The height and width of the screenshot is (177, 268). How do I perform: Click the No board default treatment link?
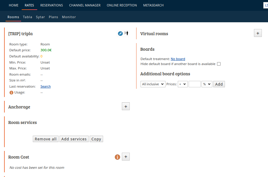(178, 59)
